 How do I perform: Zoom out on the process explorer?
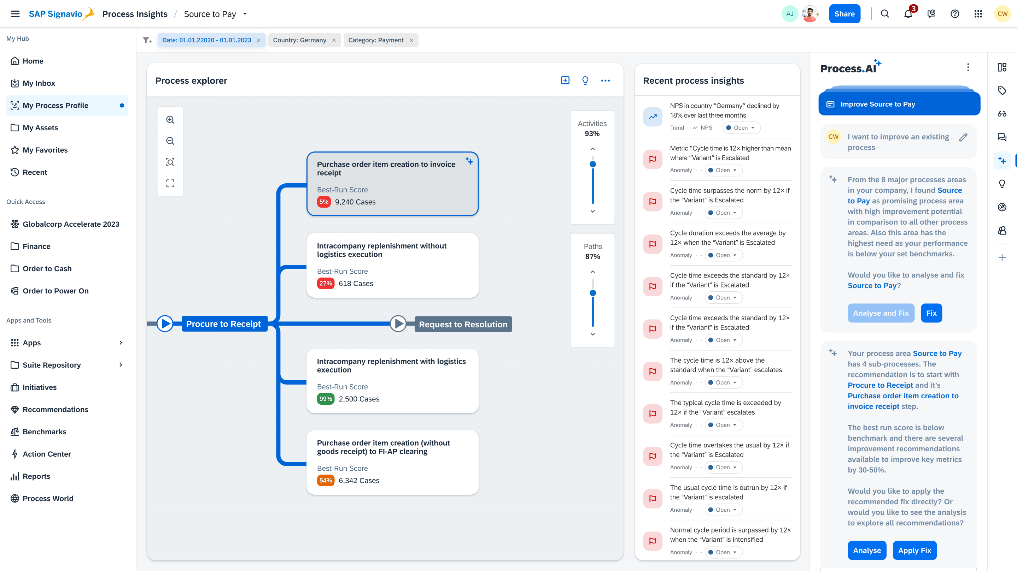(x=170, y=141)
